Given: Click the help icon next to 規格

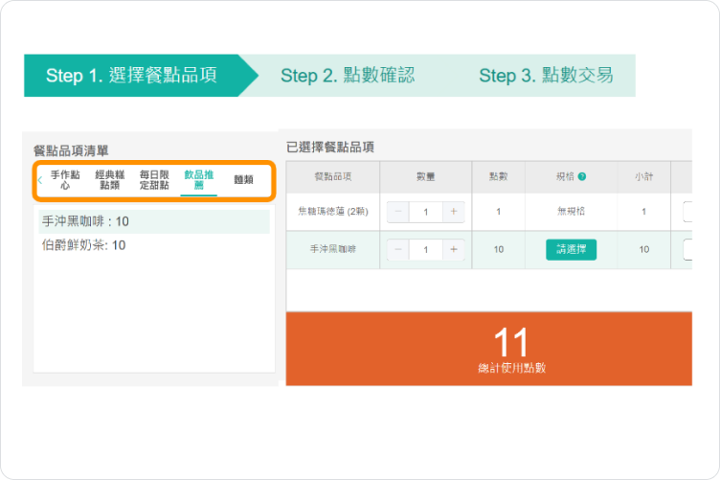Looking at the screenshot, I should pos(582,176).
